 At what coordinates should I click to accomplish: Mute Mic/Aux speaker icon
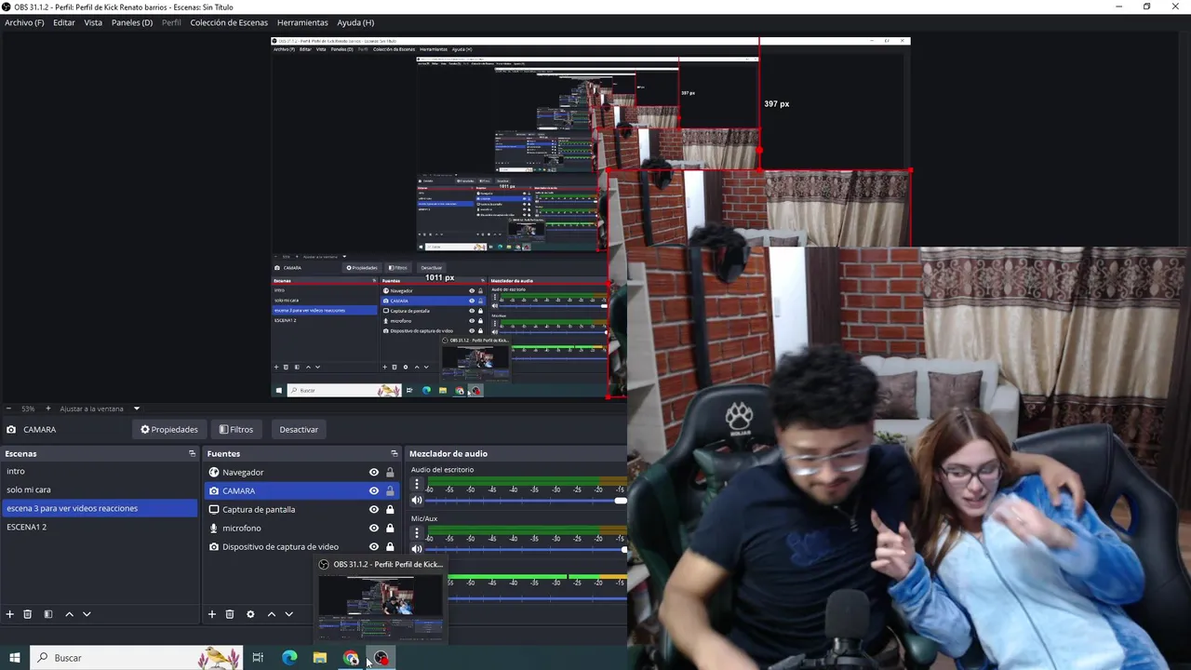click(417, 549)
